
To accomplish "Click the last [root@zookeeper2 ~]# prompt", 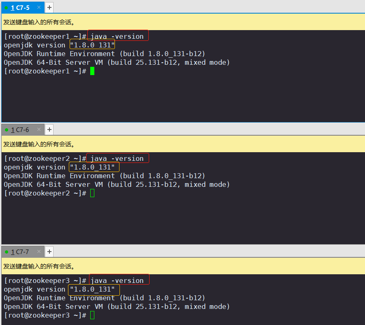I will tap(45, 193).
